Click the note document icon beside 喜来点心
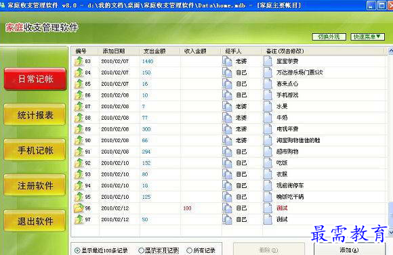This screenshot has width=393, height=255. 268,84
